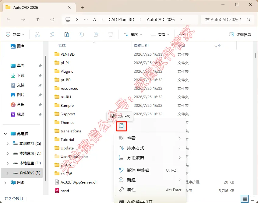Image resolution: width=258 pixels, height=203 pixels.
Task: Go forward with the right arrow
Action: [x=23, y=19]
